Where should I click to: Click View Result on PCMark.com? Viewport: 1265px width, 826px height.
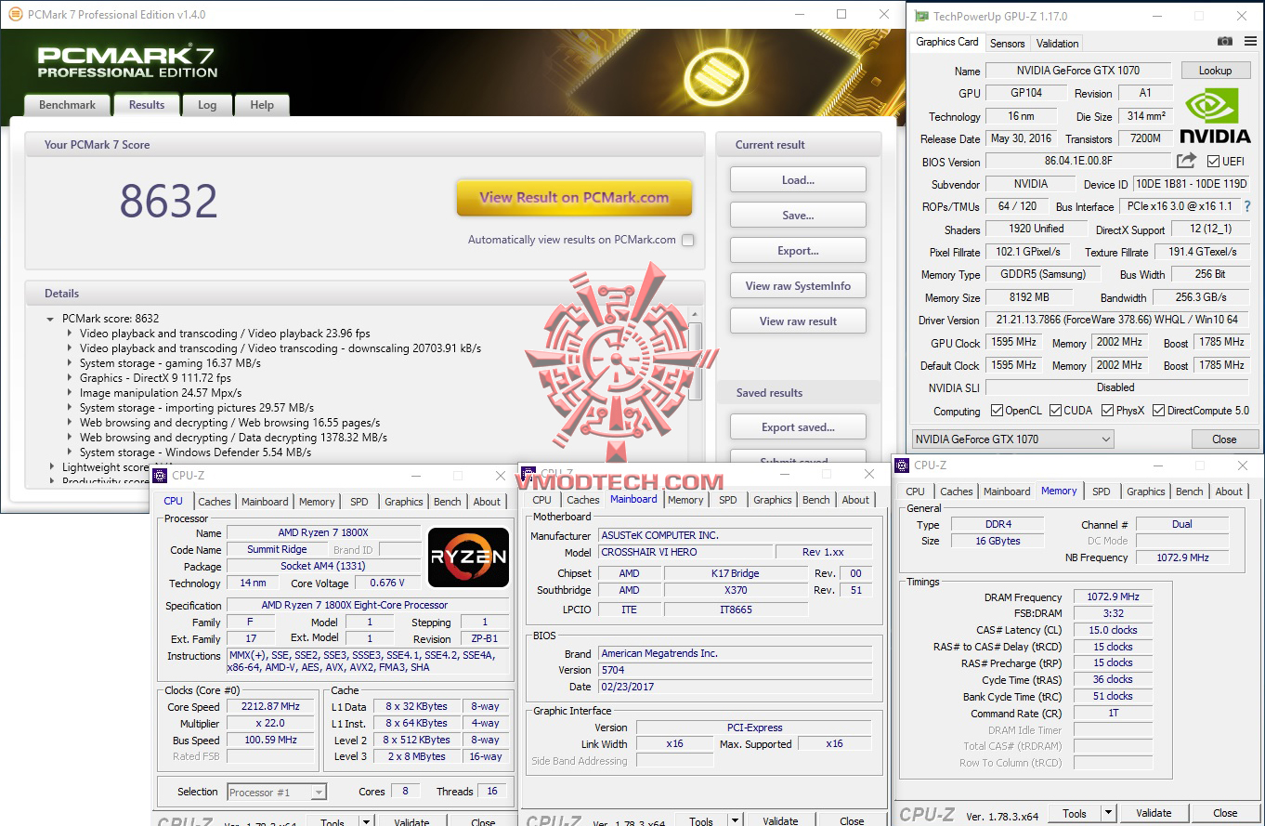coord(574,198)
